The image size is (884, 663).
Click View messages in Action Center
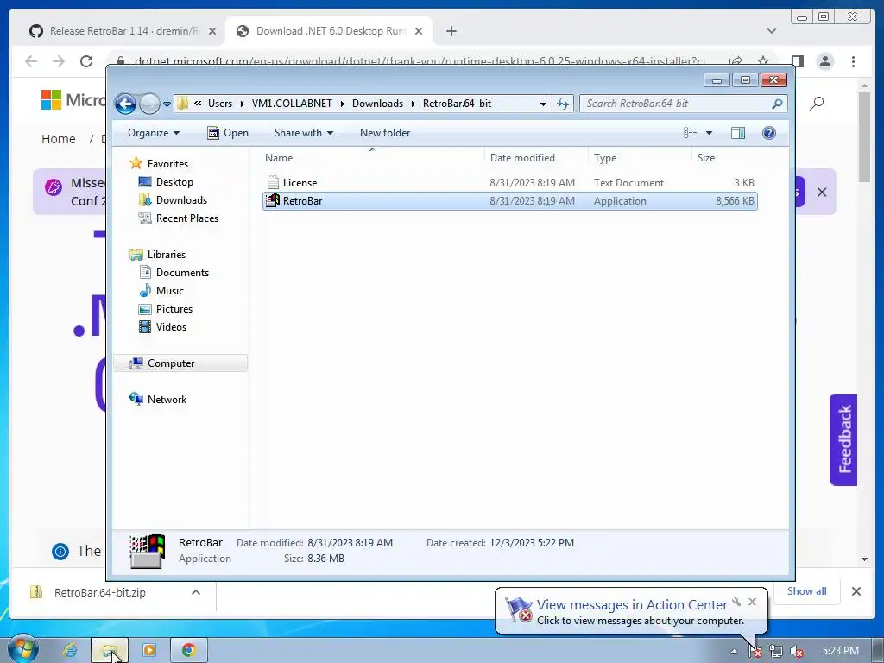click(632, 605)
